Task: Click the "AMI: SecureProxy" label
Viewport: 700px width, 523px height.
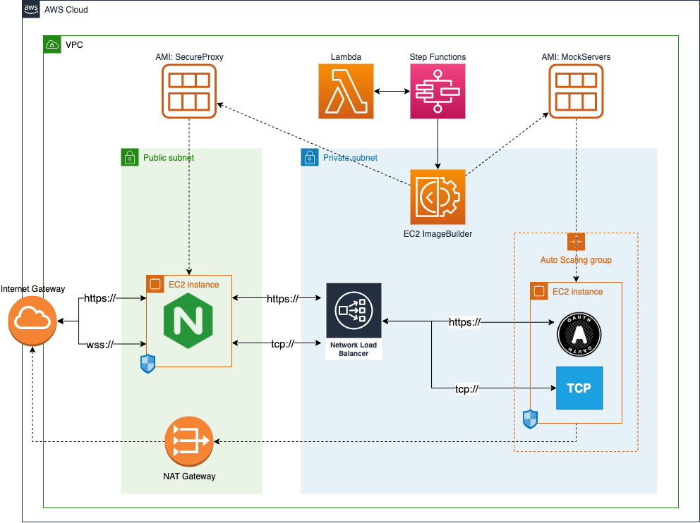Action: tap(189, 57)
